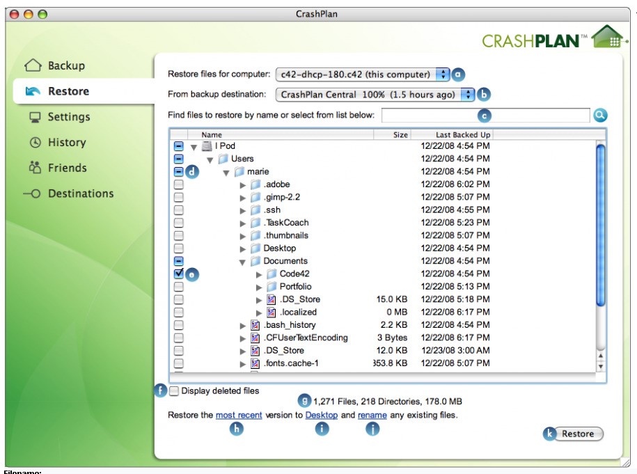
Task: Open the Restore files for computer dropdown
Action: 362,74
